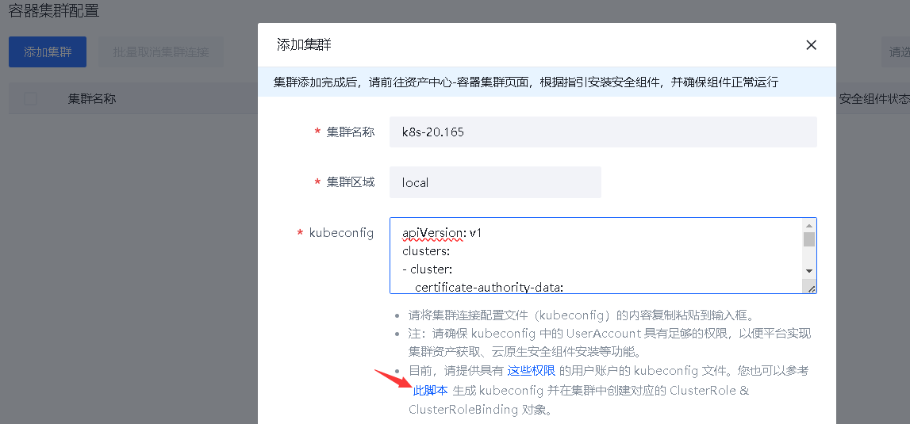Click the 集群区域 field showing local
The image size is (910, 424).
point(494,182)
